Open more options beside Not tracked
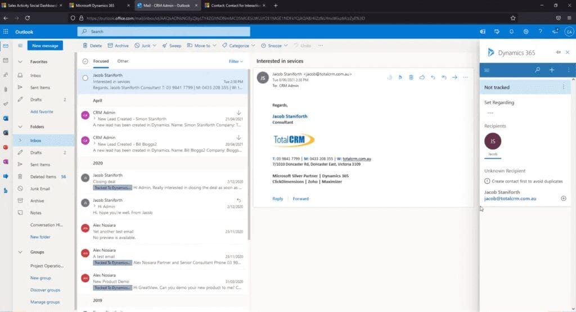 [x=564, y=87]
